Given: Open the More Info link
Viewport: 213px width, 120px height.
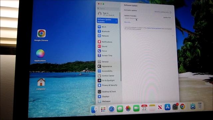Looking at the screenshot, I should (127, 22).
